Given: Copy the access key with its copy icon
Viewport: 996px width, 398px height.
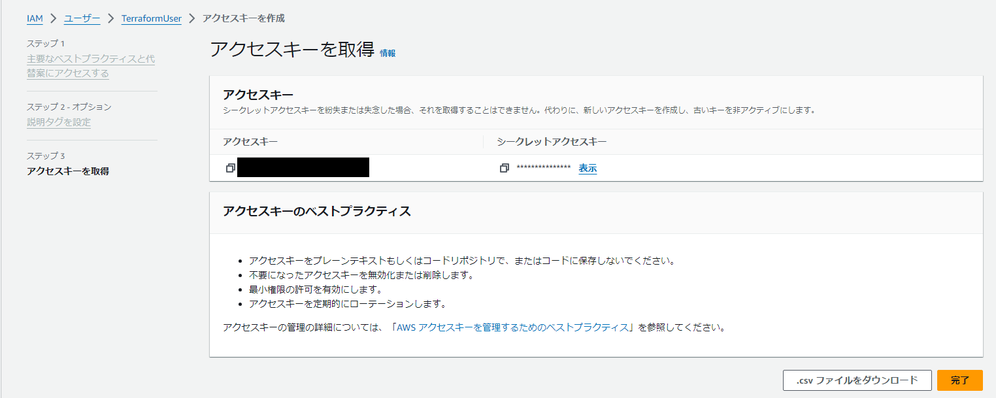Looking at the screenshot, I should pos(230,168).
